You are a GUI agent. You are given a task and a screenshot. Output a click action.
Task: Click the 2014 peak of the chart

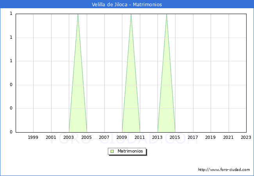[x=166, y=14]
